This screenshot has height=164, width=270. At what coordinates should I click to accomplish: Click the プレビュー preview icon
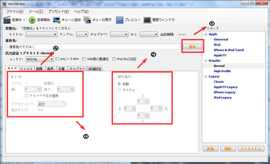tap(120, 20)
